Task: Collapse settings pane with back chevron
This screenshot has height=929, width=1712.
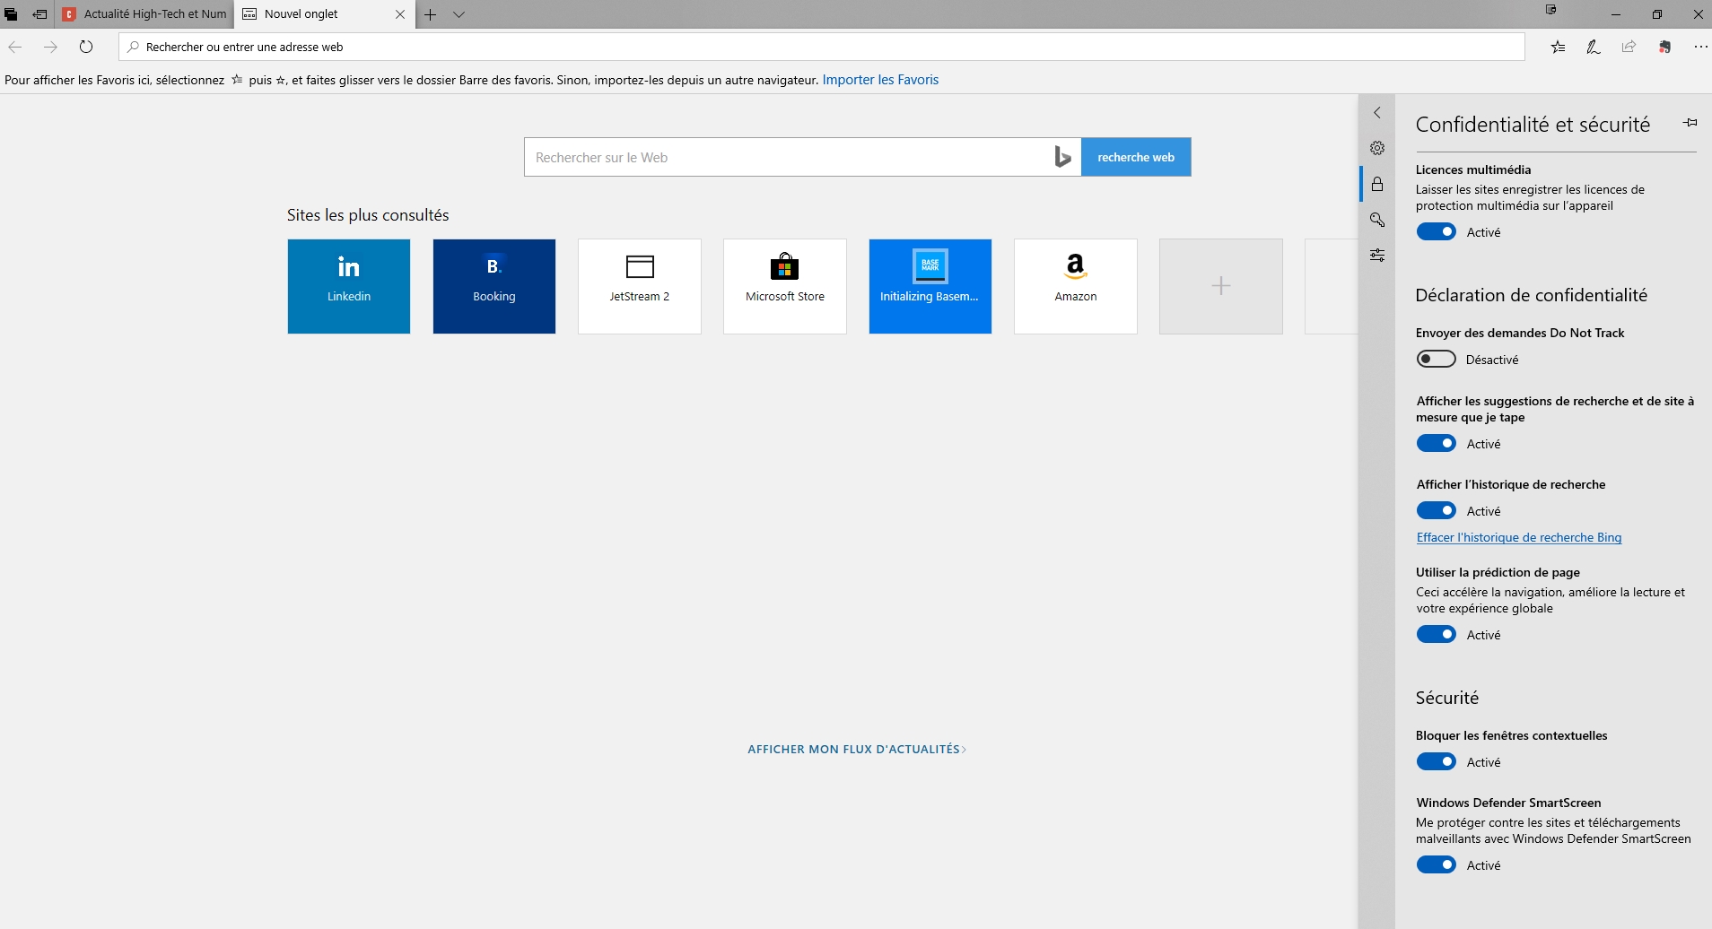Action: pyautogui.click(x=1377, y=113)
